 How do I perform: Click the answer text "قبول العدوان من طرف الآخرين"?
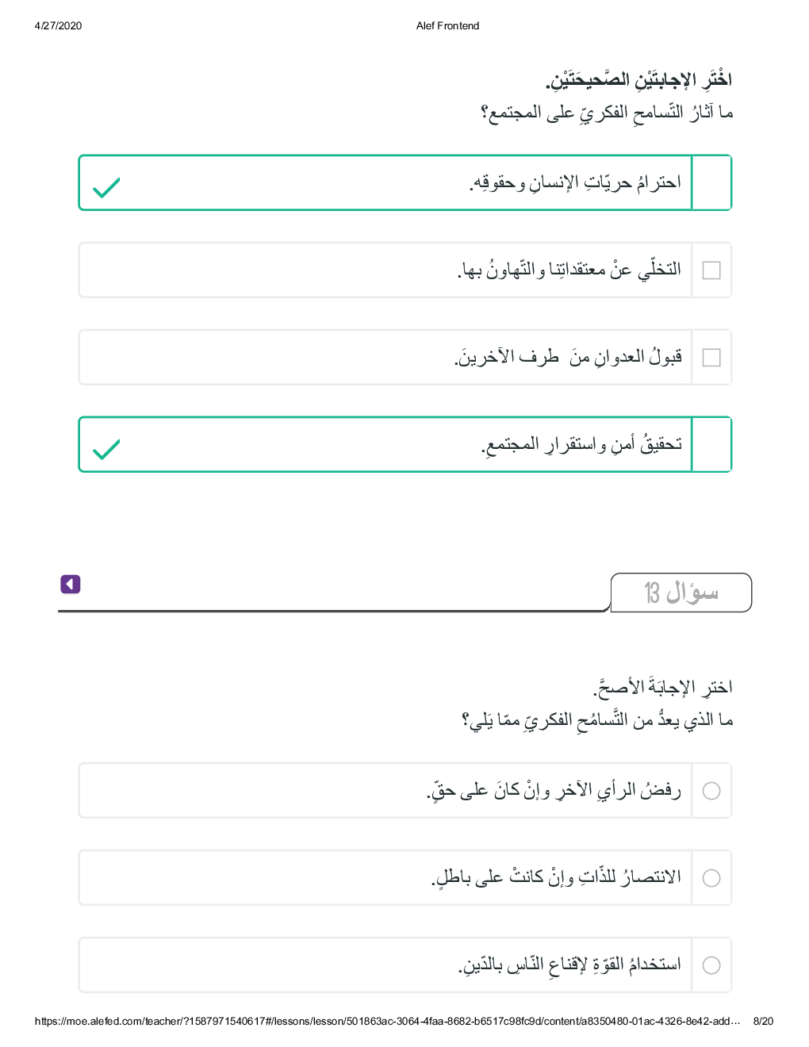click(568, 358)
